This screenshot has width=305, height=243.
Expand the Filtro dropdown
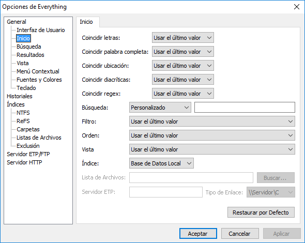coord(212,121)
